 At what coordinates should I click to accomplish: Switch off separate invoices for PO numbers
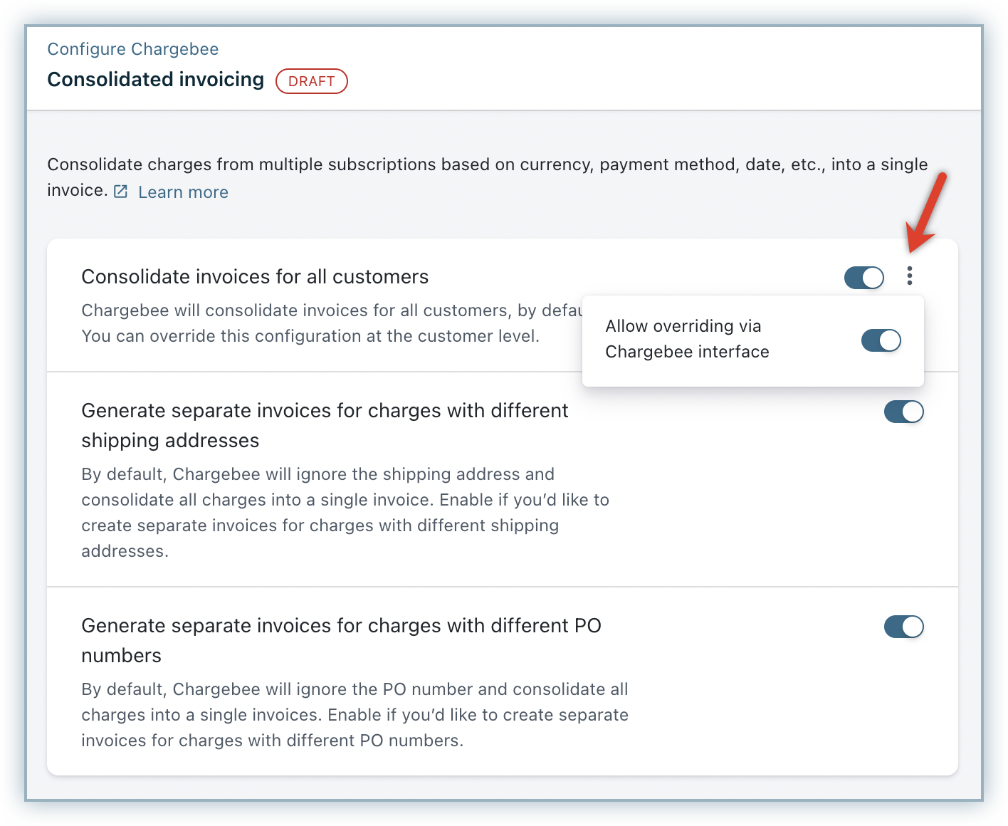tap(903, 627)
